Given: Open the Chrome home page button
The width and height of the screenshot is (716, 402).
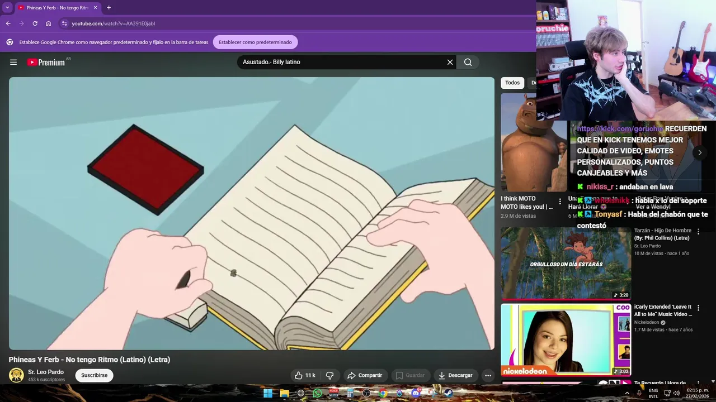Looking at the screenshot, I should point(49,23).
